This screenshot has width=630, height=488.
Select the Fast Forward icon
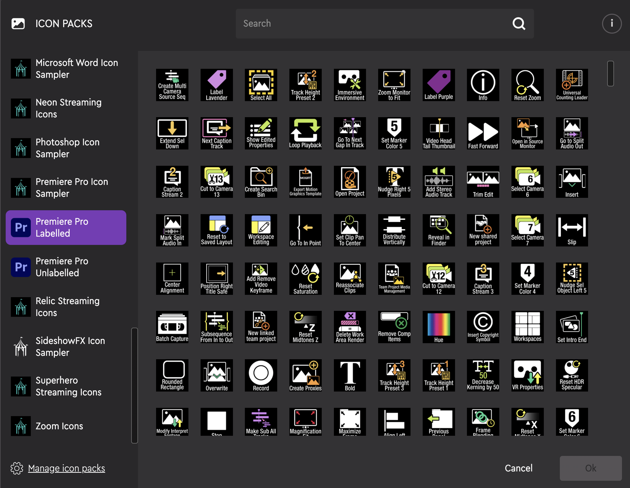point(483,133)
